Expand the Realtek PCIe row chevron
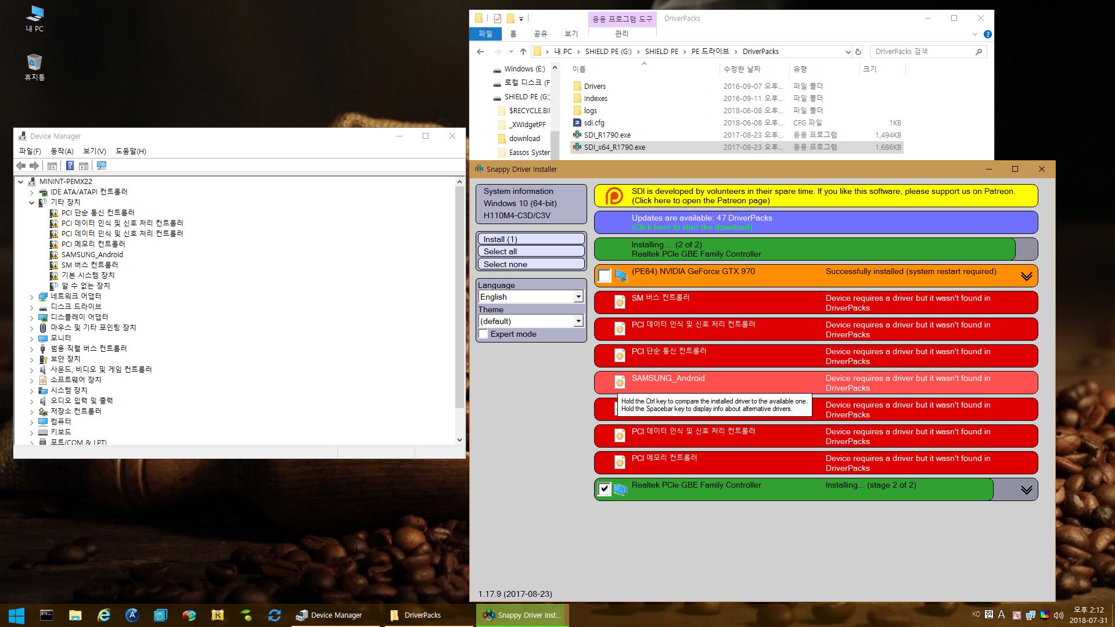 click(1026, 490)
